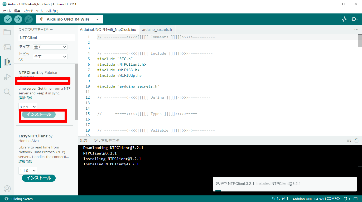Select the Library Manager books icon
Image resolution: width=362 pixels, height=202 pixels.
[7, 62]
